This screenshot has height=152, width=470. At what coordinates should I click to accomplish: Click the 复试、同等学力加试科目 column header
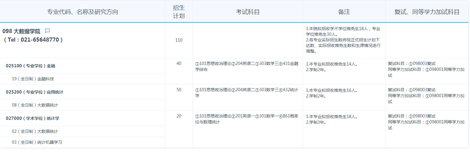[427, 12]
